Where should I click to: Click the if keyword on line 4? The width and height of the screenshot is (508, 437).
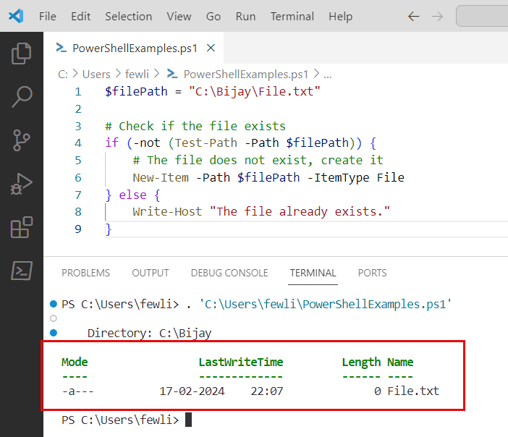[x=111, y=143]
